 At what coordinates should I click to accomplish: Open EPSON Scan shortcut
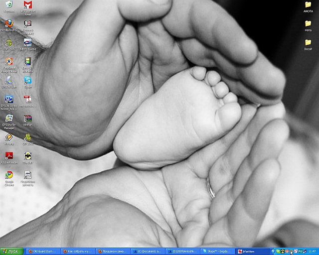pos(9,82)
